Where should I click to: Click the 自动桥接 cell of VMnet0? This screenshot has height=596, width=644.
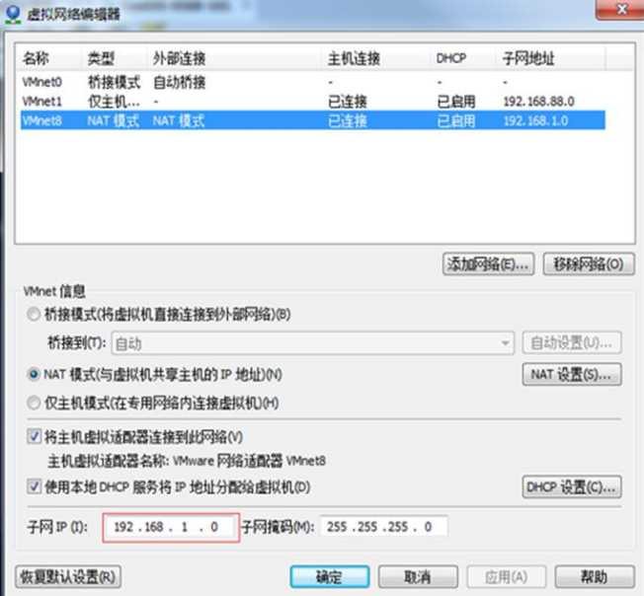179,83
